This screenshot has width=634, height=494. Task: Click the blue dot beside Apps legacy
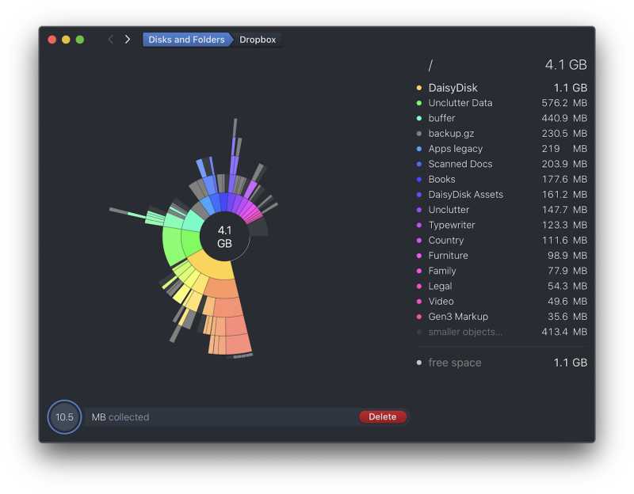tap(418, 148)
